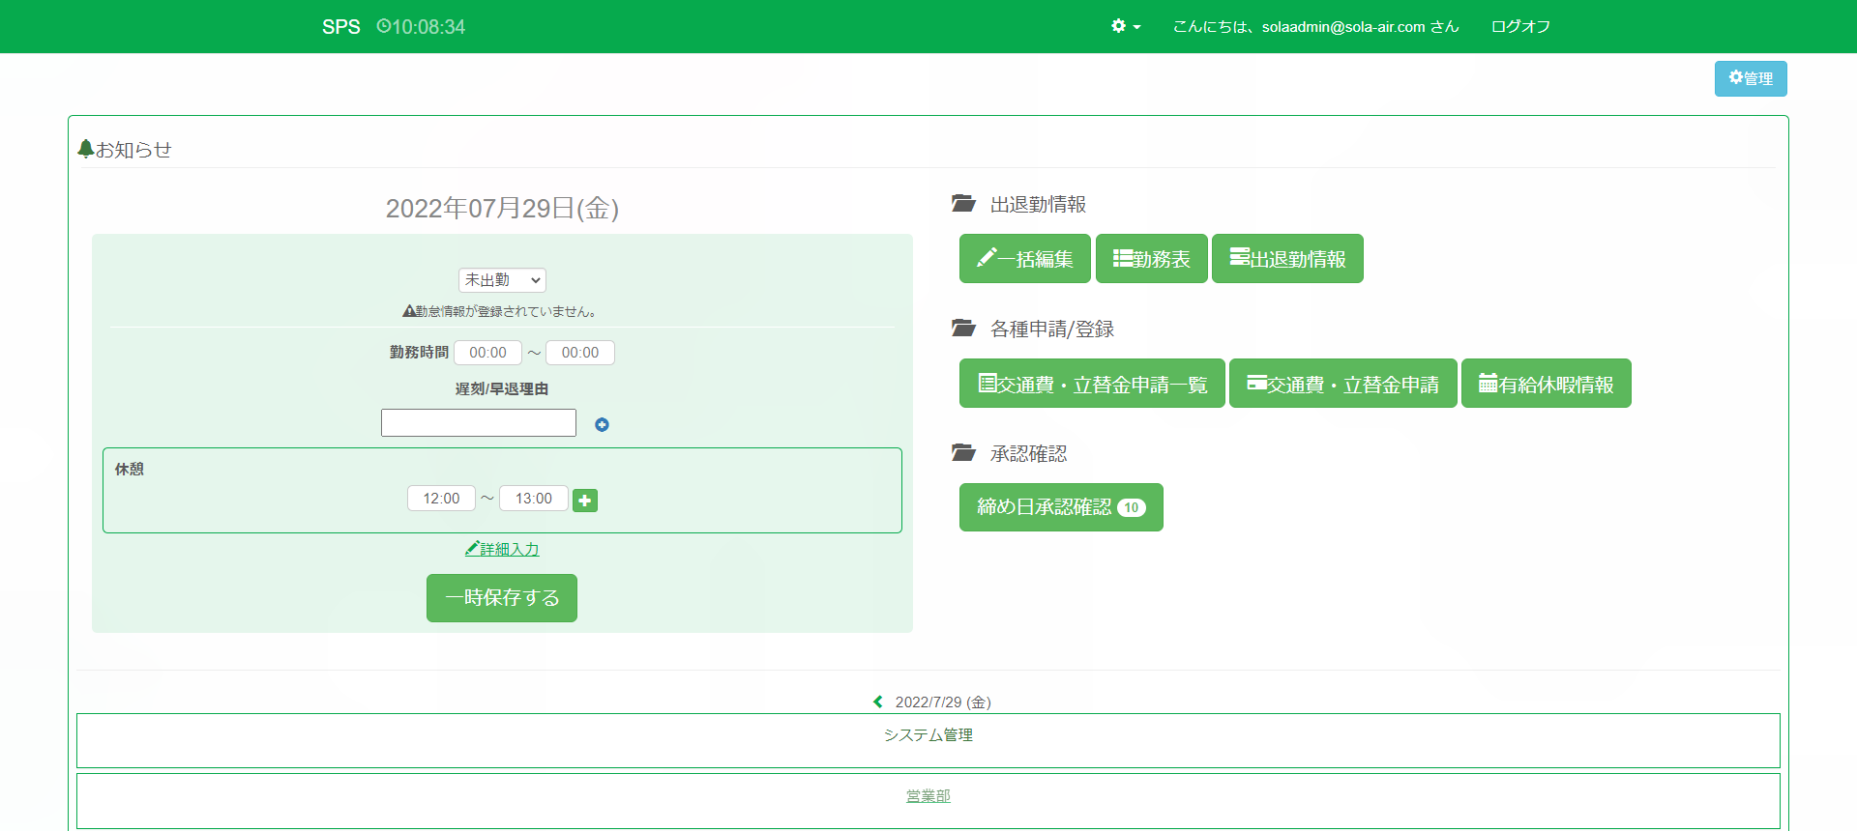Go to previous day with left chevron
This screenshot has width=1857, height=831.
click(x=878, y=702)
